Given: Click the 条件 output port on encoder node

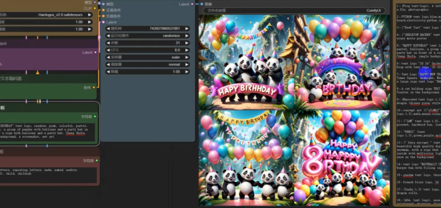Looking at the screenshot, I should click(94, 87).
